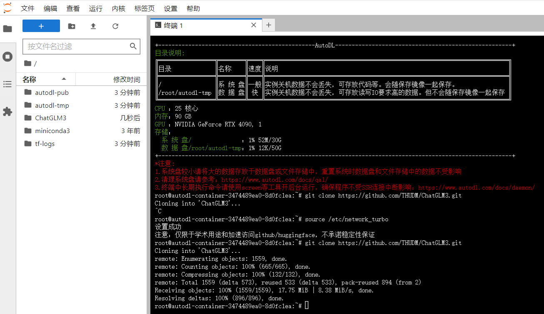Click the '3 年前' modified time of miniconda3
The image size is (544, 314).
[131, 131]
